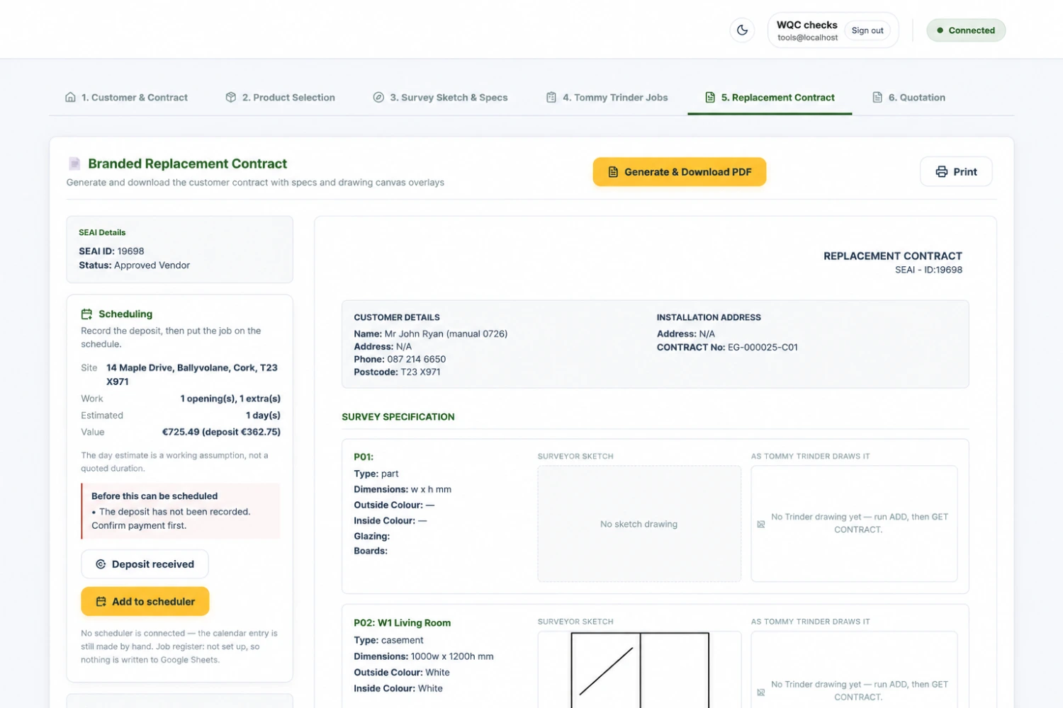Image resolution: width=1063 pixels, height=708 pixels.
Task: Click the Scheduling calendar icon
Action: click(86, 314)
